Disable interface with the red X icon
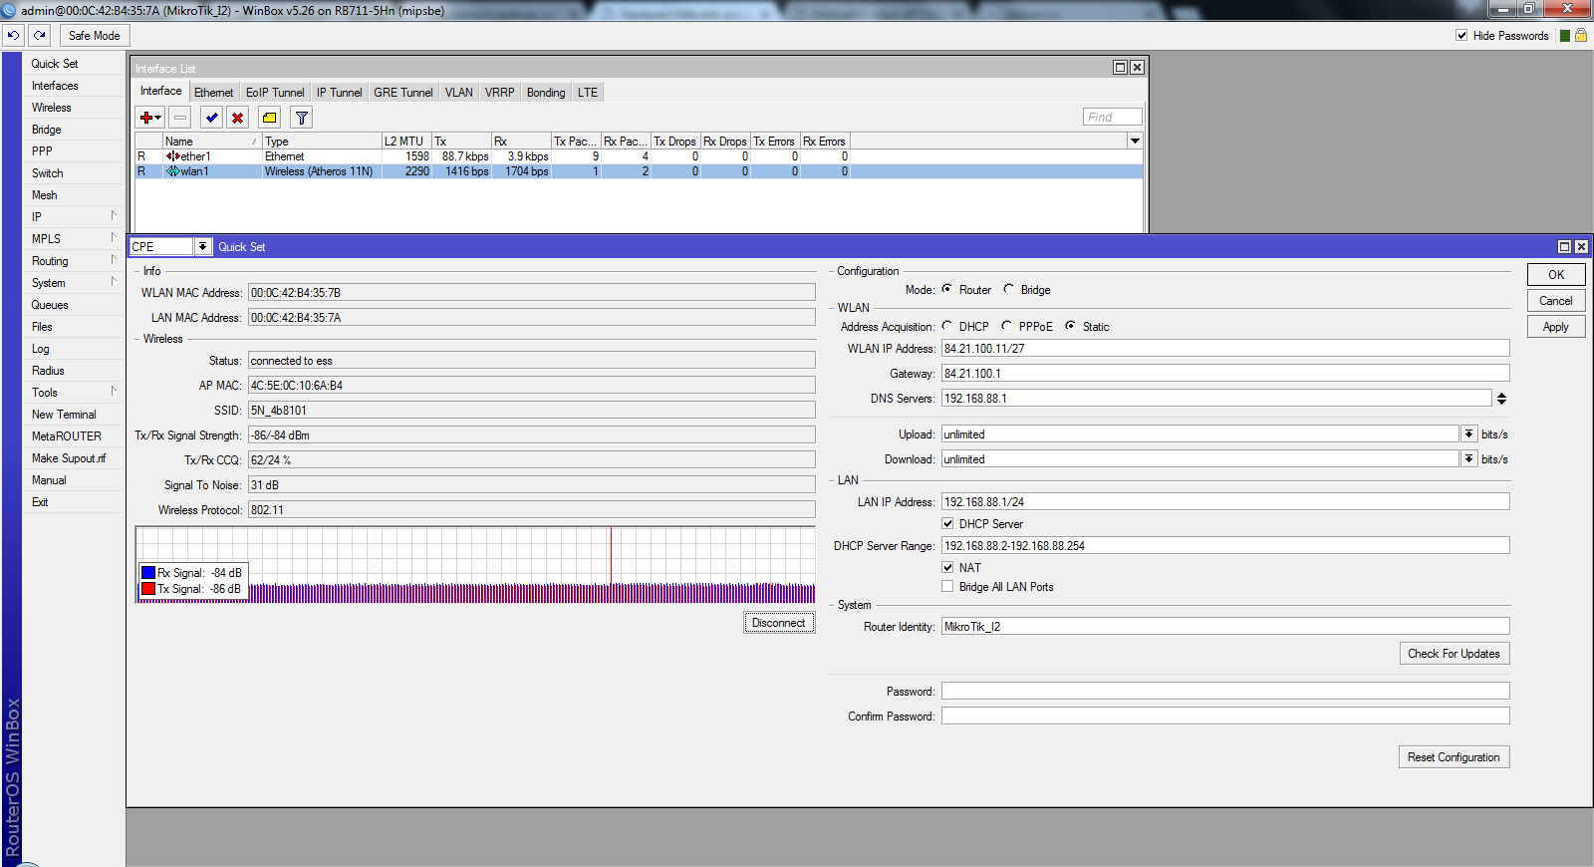This screenshot has height=867, width=1594. click(237, 118)
